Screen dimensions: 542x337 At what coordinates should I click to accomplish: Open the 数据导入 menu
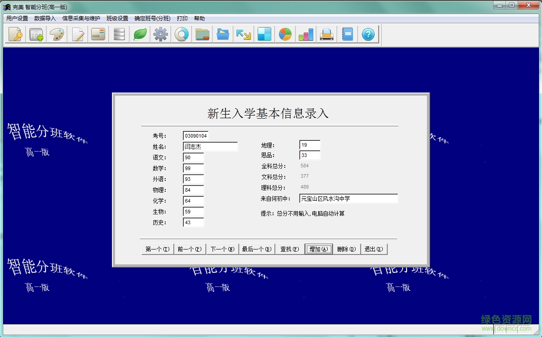coord(43,18)
